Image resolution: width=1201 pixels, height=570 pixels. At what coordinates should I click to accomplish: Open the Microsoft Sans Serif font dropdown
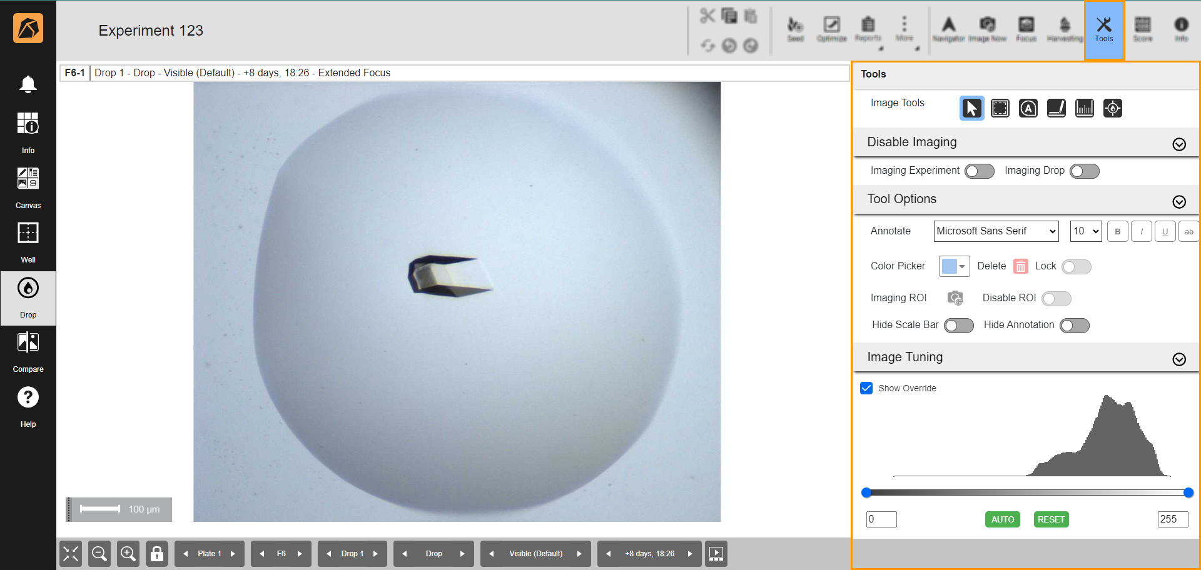(x=996, y=231)
